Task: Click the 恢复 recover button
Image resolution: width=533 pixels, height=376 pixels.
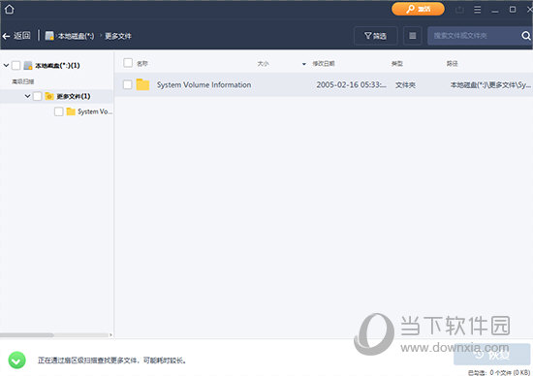Action: pyautogui.click(x=491, y=355)
